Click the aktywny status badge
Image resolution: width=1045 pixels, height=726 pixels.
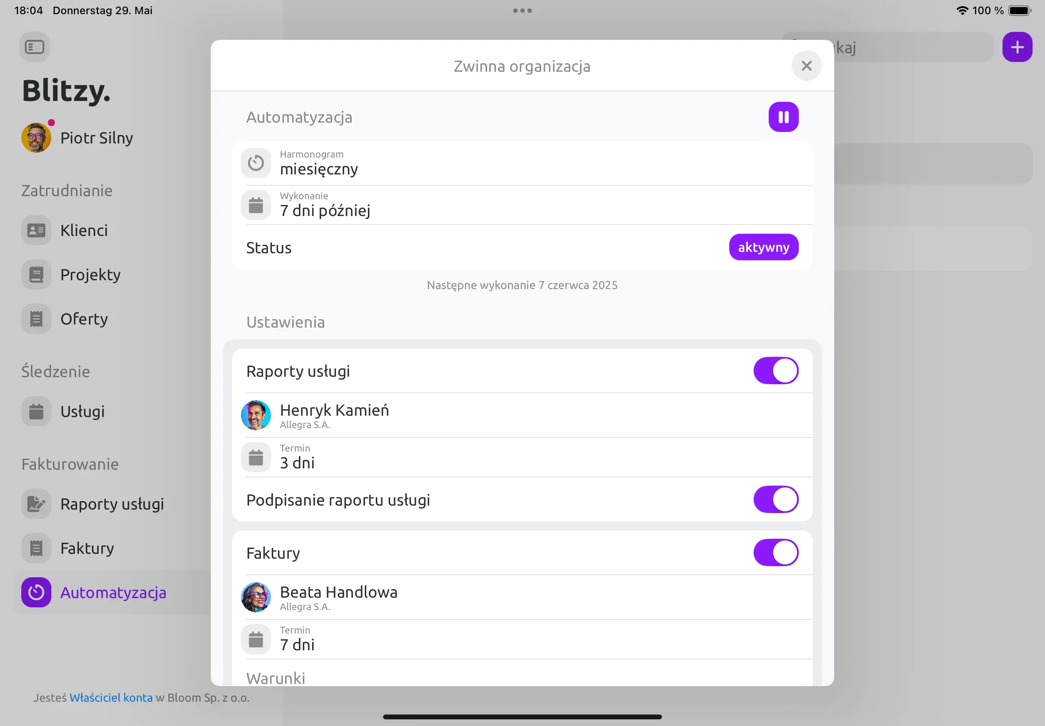[763, 247]
